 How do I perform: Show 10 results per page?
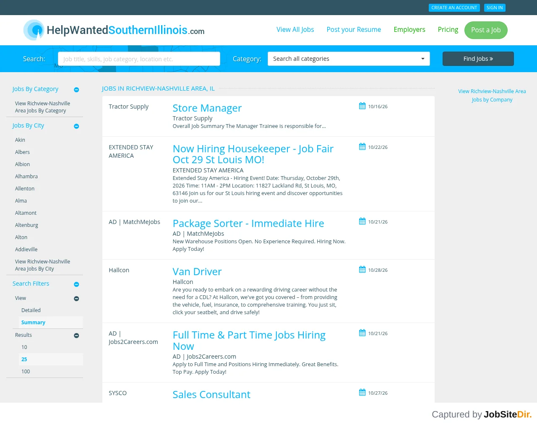(x=24, y=347)
